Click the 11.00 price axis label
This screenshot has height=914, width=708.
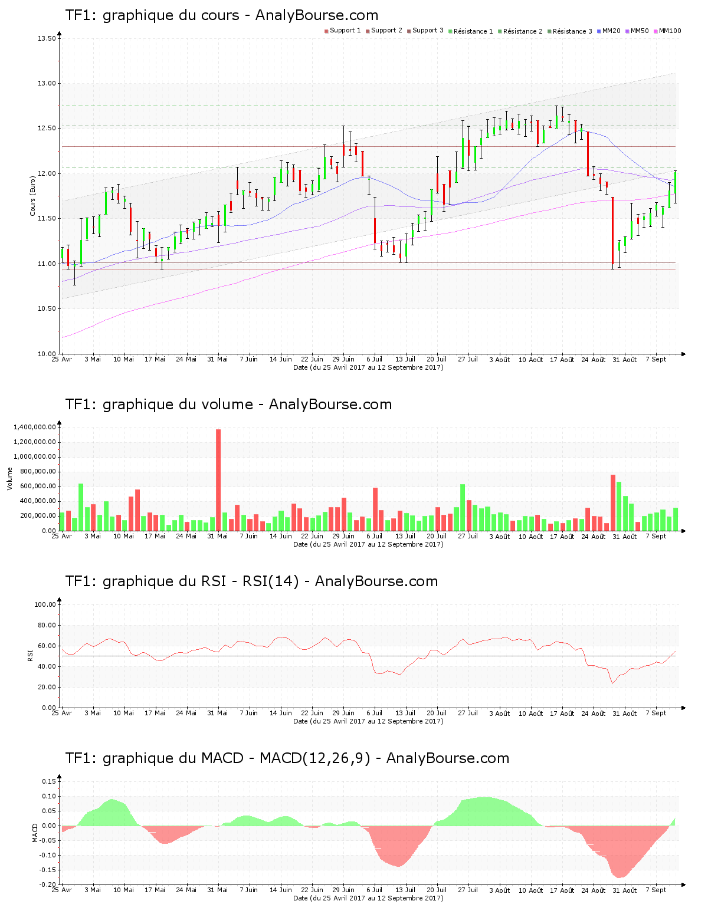[47, 264]
